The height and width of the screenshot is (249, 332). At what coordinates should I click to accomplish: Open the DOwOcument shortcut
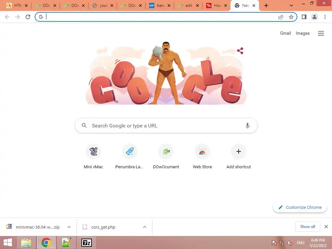click(x=166, y=157)
